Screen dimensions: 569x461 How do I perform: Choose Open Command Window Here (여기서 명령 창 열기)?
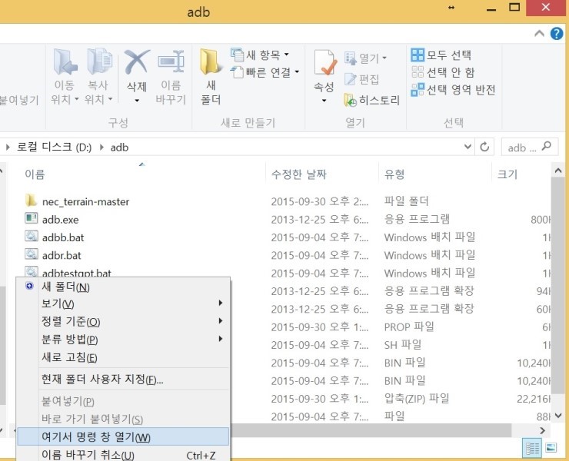pos(123,437)
